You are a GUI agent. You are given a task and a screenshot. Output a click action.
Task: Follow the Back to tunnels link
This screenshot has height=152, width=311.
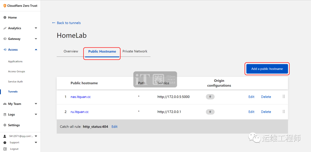point(69,23)
